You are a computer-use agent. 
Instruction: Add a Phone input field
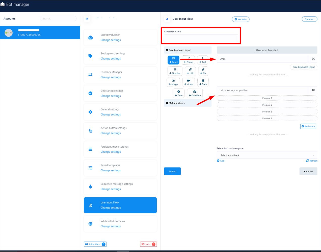(x=188, y=60)
